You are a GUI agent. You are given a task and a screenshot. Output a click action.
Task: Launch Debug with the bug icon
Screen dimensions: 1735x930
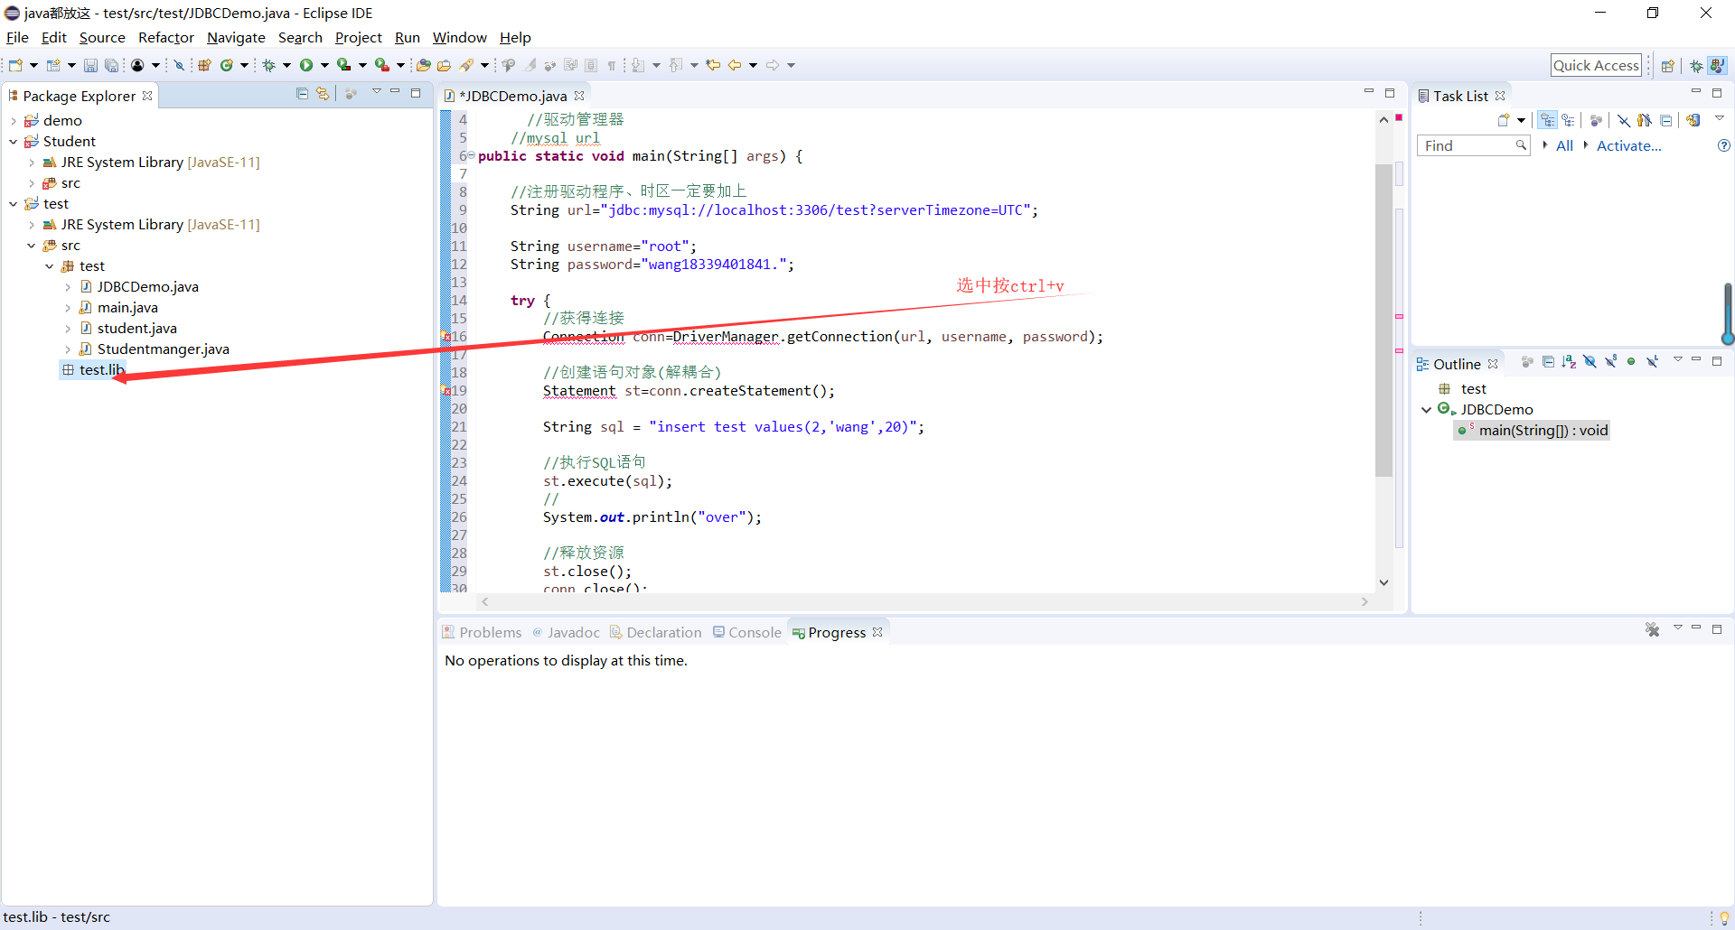click(x=268, y=65)
